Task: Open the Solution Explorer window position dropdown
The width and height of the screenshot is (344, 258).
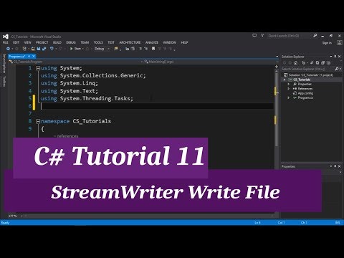Action: coord(331,57)
